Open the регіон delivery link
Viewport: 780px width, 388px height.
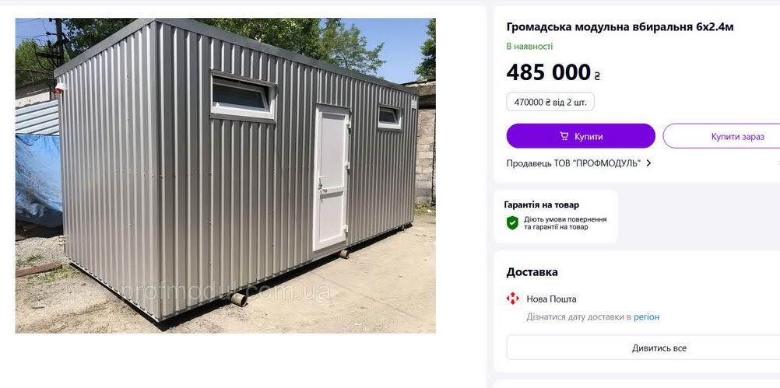pos(646,317)
